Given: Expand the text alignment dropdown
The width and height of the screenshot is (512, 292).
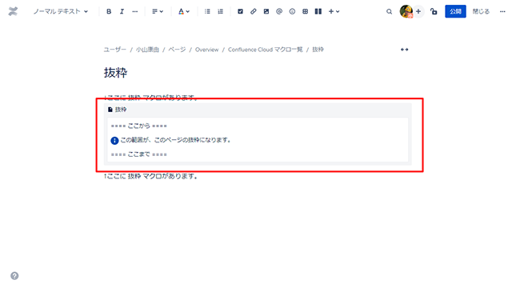Looking at the screenshot, I should pos(158,11).
